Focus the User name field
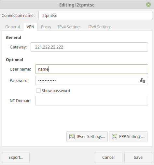 tap(91, 69)
